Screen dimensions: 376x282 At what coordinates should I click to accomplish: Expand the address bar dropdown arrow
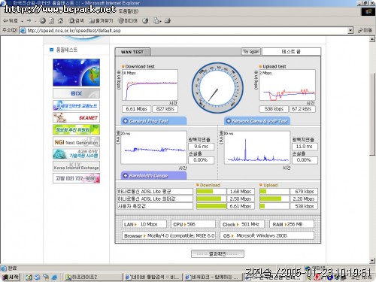tap(350, 31)
